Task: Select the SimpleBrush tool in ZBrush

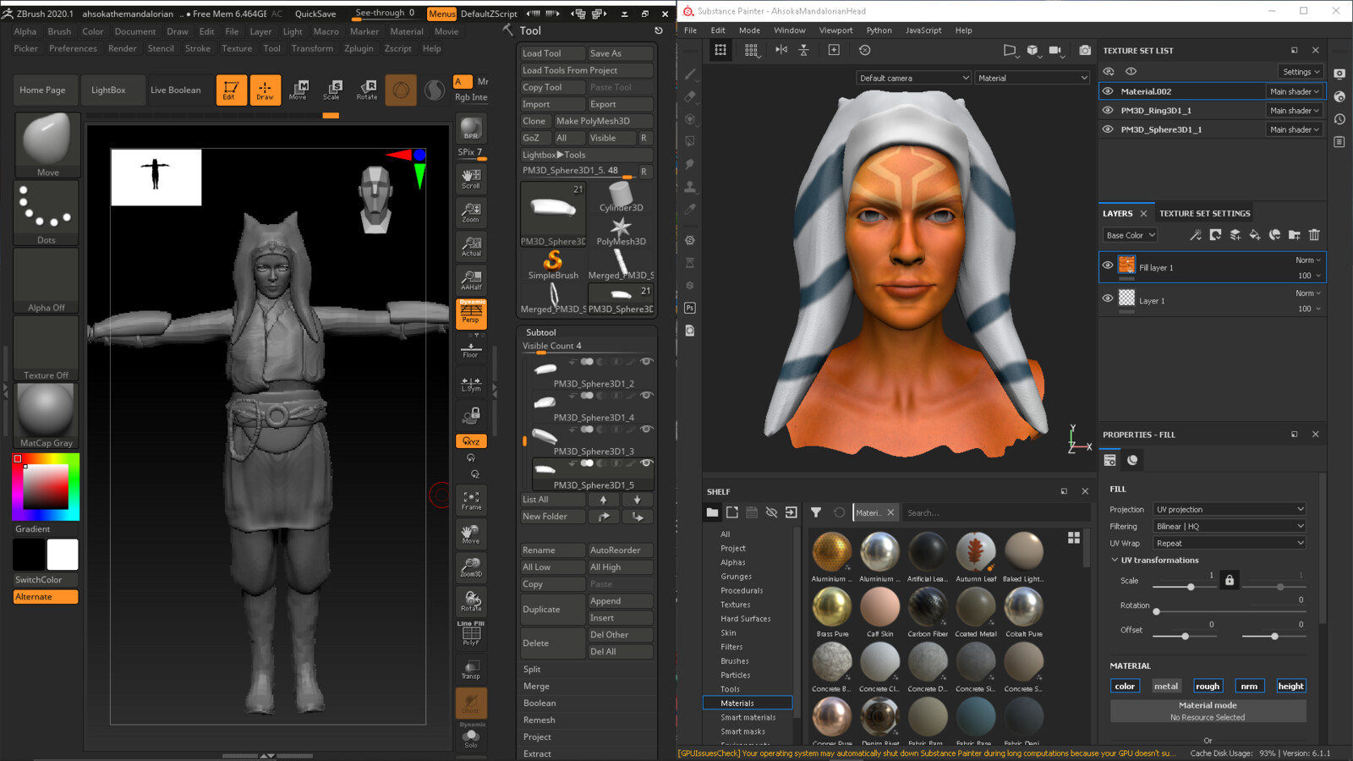Action: (x=553, y=265)
